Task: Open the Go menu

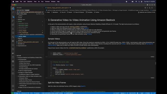Action: (x=39, y=2)
